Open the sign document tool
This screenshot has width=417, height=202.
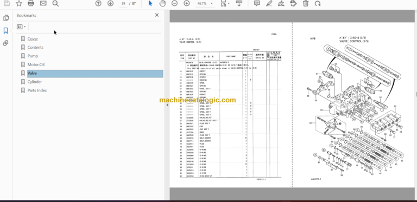point(281,3)
